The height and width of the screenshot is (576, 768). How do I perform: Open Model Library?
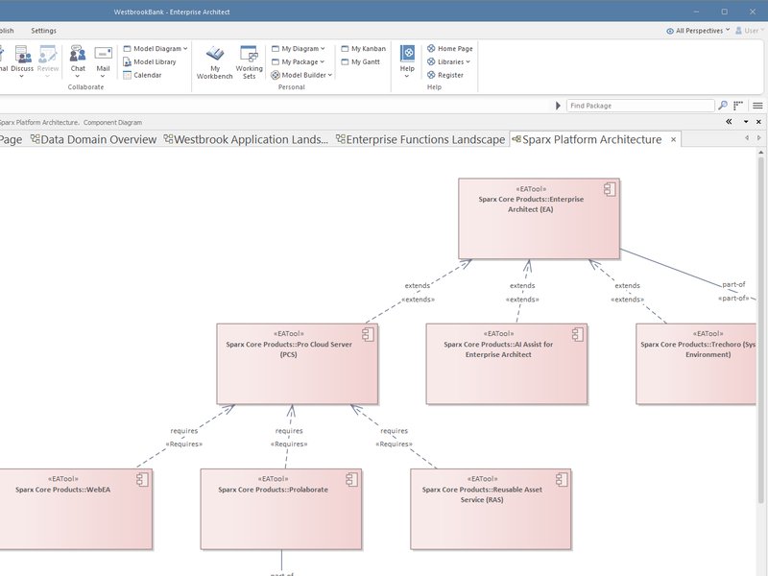[x=150, y=61]
